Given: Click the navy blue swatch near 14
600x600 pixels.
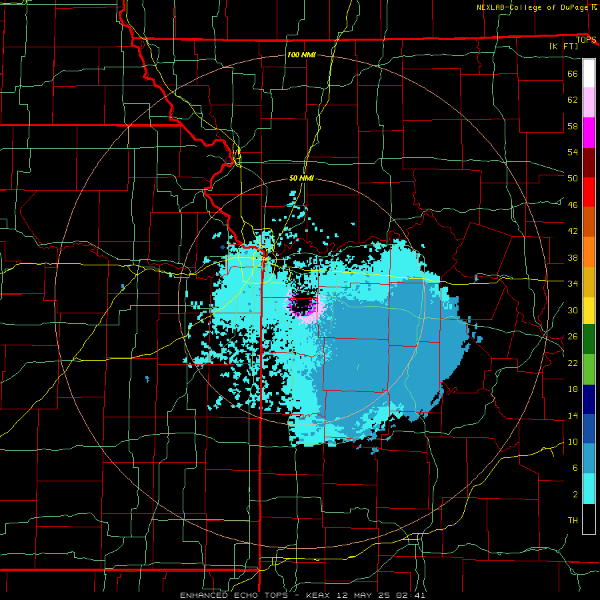Looking at the screenshot, I should tap(589, 399).
